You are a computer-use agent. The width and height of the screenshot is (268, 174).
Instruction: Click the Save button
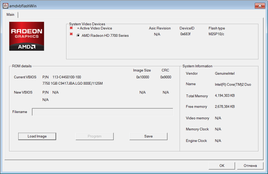coord(148,136)
